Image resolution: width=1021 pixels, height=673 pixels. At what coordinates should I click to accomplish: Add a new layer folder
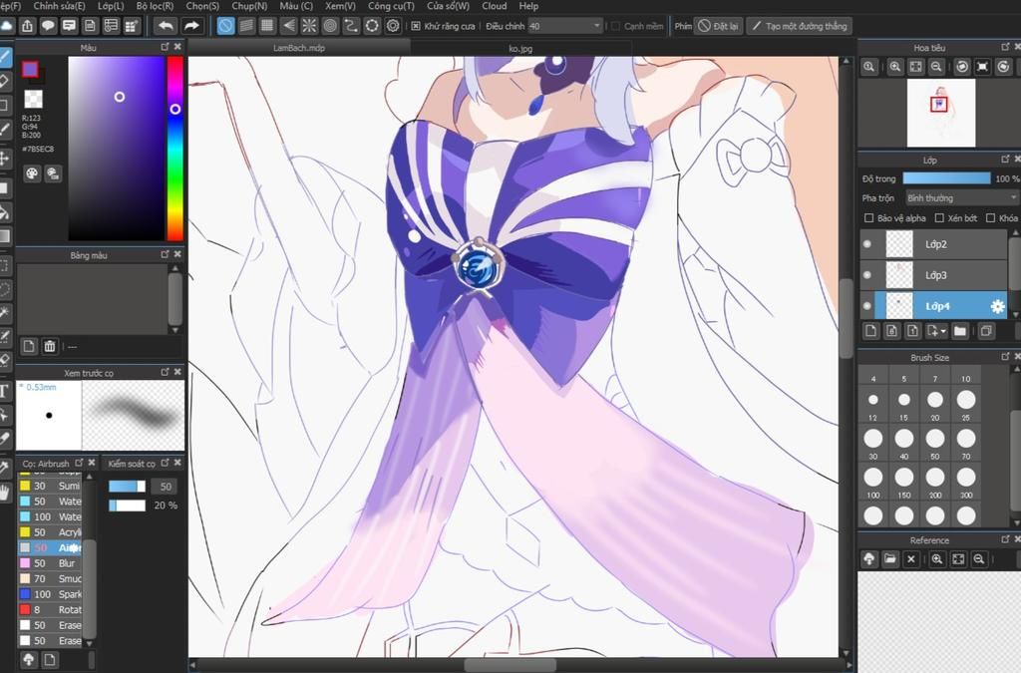coord(960,331)
